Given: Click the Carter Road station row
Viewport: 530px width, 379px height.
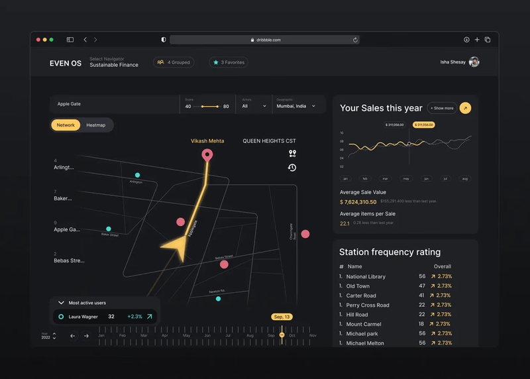Looking at the screenshot, I should (396, 296).
